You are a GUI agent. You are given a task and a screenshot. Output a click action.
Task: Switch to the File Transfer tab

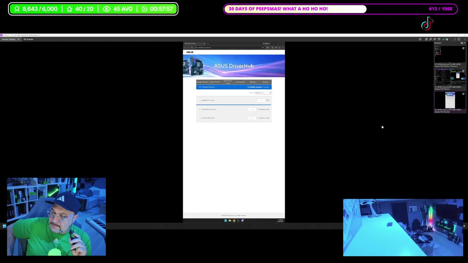pyautogui.click(x=29, y=39)
